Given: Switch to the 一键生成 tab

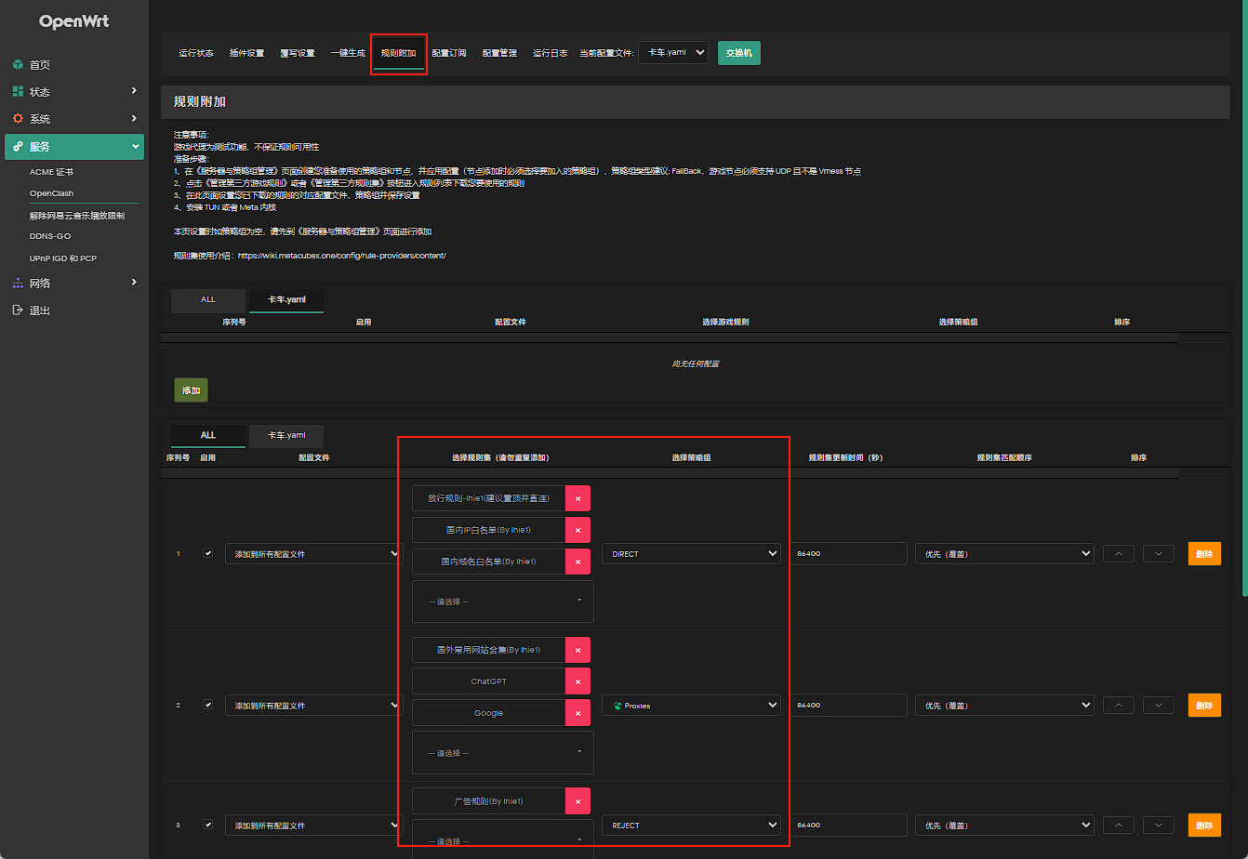Looking at the screenshot, I should coord(348,53).
